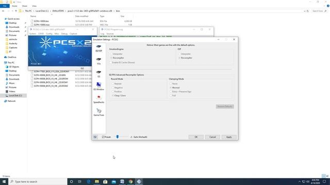Open the GS Window settings page
This screenshot has width=330, height=185.
pos(98,86)
